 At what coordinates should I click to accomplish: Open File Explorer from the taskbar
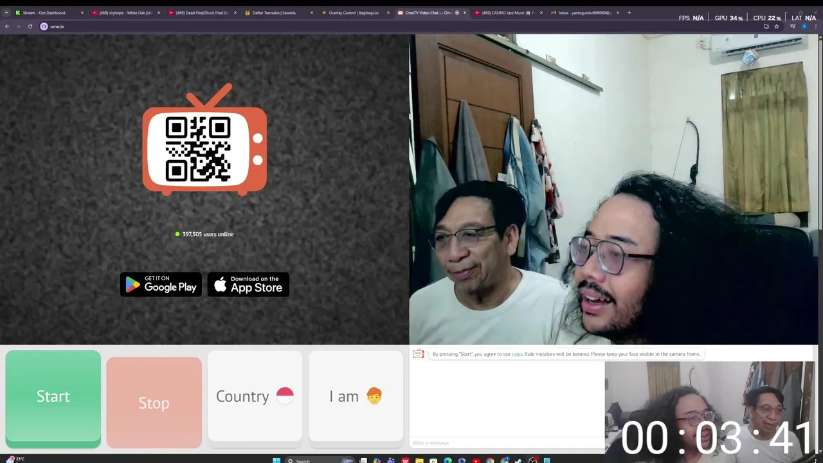click(419, 460)
